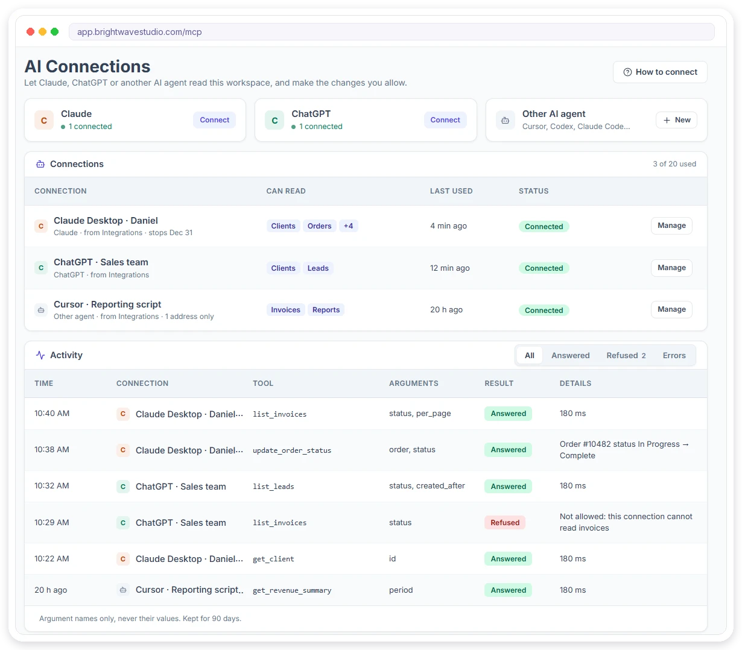The image size is (742, 650).
Task: Click the connection icon in the 10:38 AM activity row
Action: pyautogui.click(x=123, y=450)
